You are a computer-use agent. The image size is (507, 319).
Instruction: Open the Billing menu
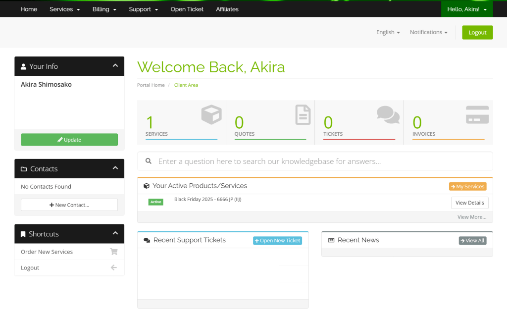104,9
